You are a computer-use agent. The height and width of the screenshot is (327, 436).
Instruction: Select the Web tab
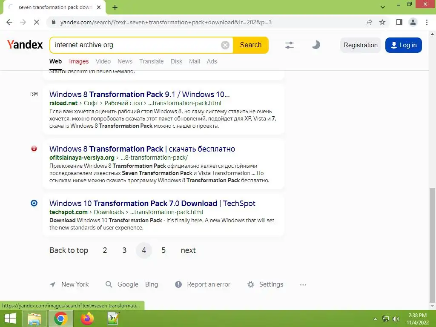click(x=56, y=61)
